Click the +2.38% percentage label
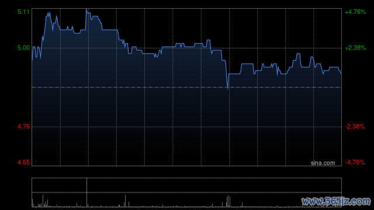 pyautogui.click(x=355, y=48)
